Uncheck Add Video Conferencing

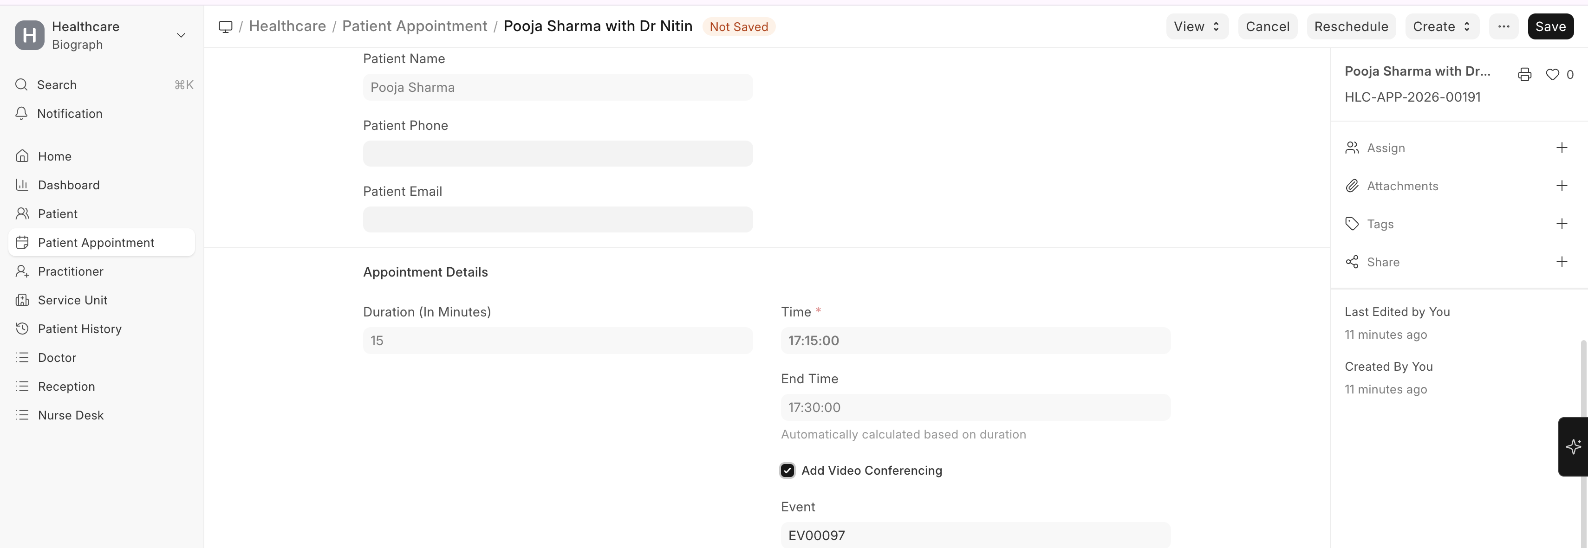pyautogui.click(x=787, y=471)
